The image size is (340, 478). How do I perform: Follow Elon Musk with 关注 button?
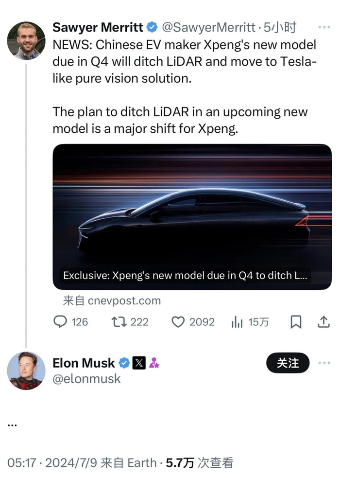tap(288, 363)
